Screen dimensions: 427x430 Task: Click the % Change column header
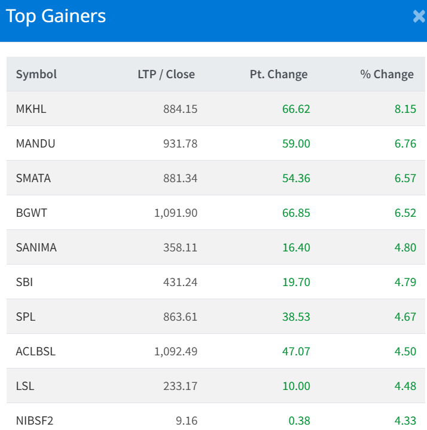(387, 75)
